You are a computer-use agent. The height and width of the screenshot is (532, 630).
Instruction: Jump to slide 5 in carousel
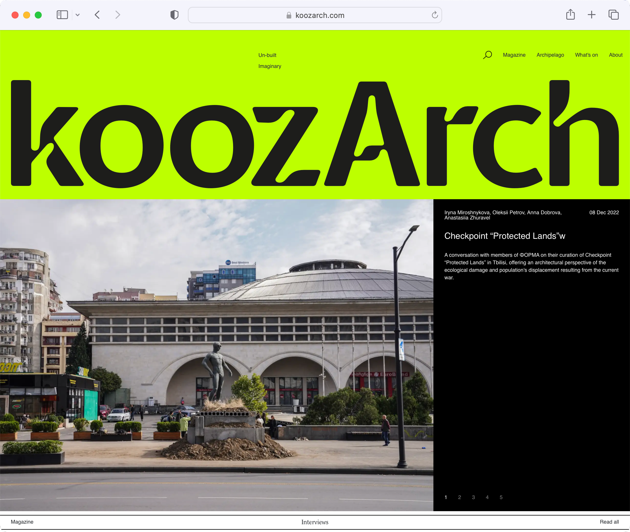(x=501, y=497)
